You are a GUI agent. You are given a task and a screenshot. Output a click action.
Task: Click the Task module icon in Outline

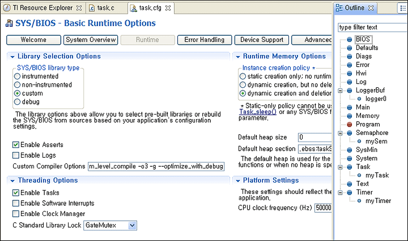pos(350,167)
